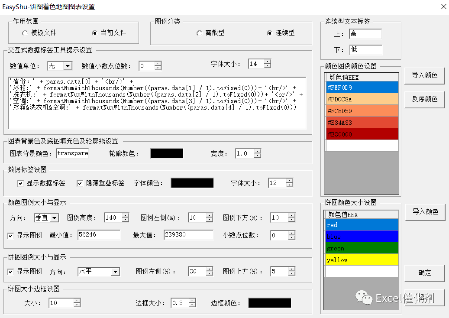The image size is (449, 318).
Task: Click 图例高度 140 spinner arrows
Action: (126, 217)
